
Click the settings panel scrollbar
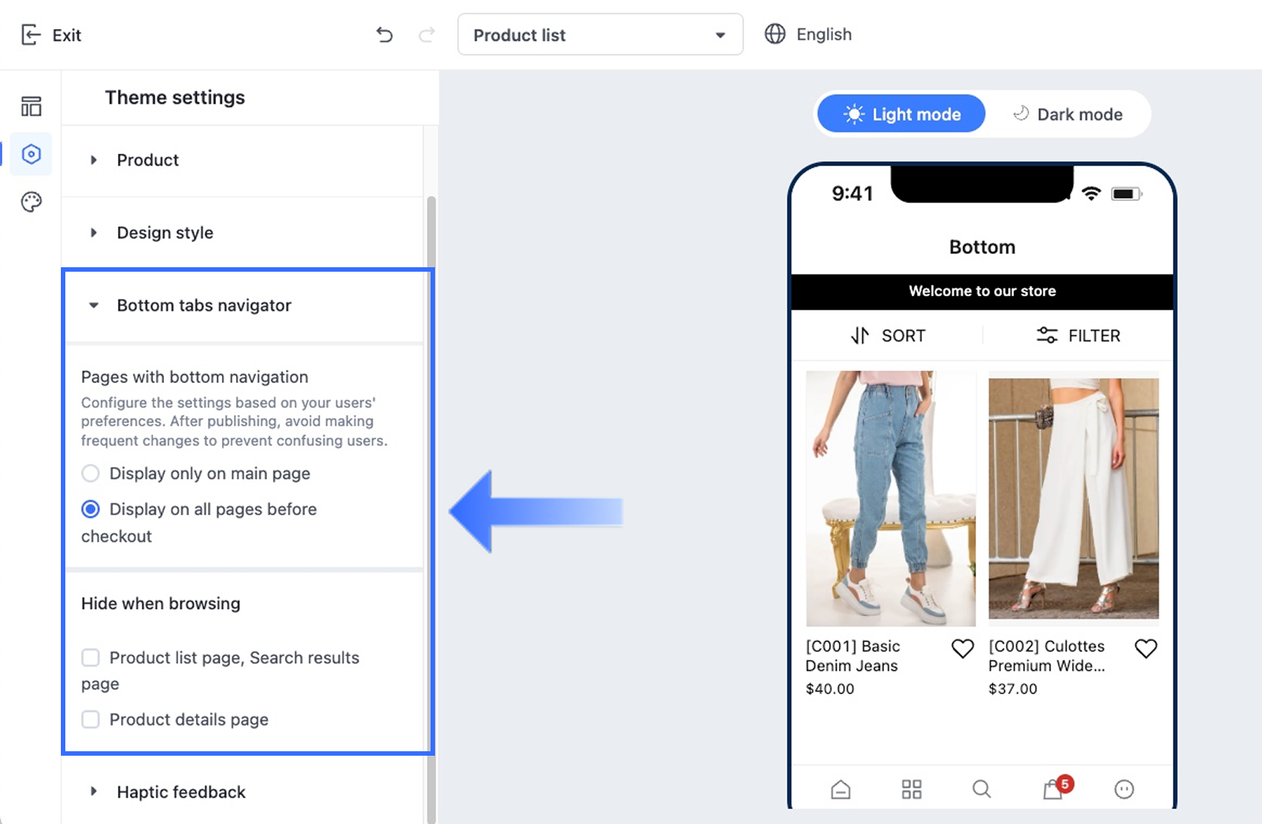431,510
